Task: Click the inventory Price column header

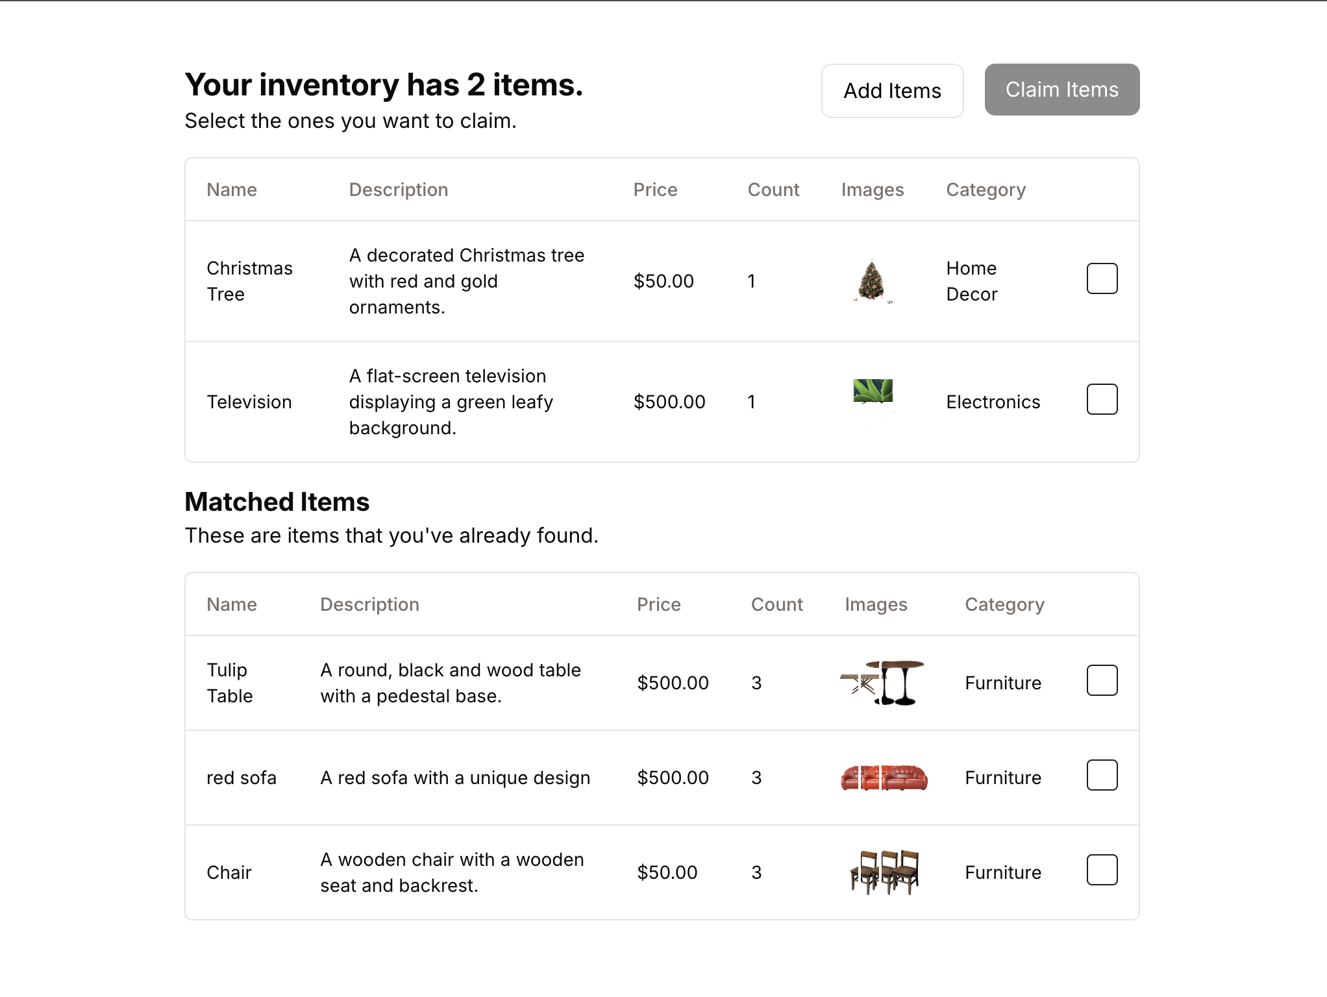Action: click(x=655, y=190)
